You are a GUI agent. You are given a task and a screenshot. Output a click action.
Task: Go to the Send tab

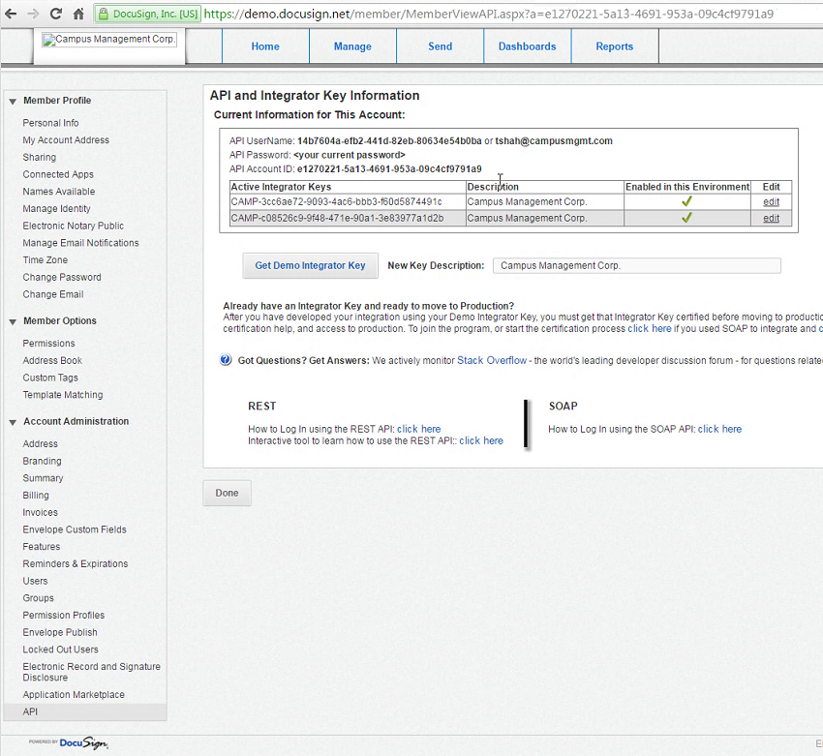tap(440, 46)
